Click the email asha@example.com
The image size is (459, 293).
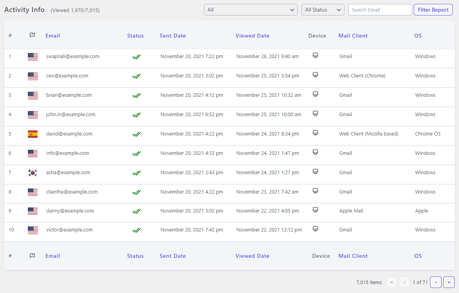click(x=68, y=172)
